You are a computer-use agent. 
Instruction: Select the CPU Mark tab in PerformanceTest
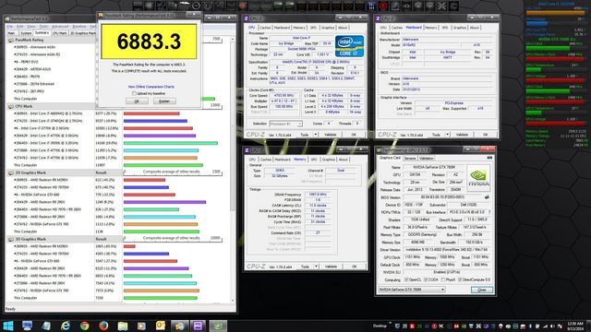pos(59,33)
